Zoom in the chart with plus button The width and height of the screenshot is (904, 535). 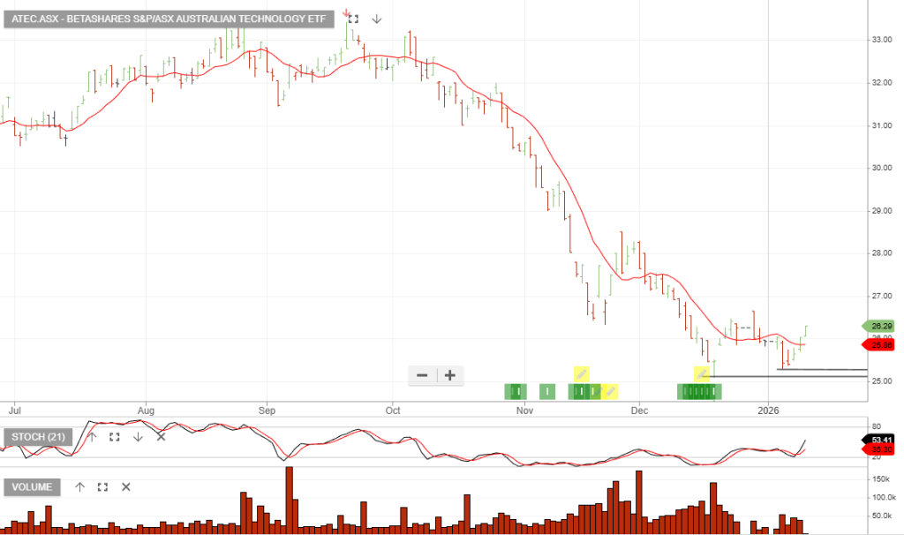pyautogui.click(x=450, y=375)
